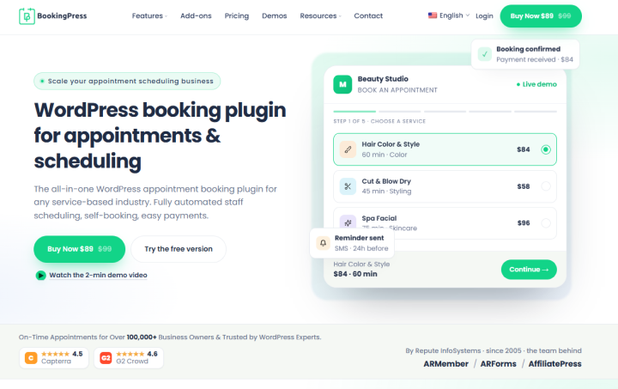Click the ARForms link
618x389 pixels.
coord(498,364)
